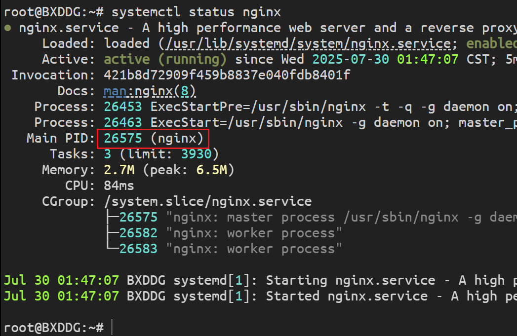Viewport: 517px width, 336px height.
Task: Click the invocation ID 421b8d72909f459b8837e040fdb8401f
Action: (x=227, y=75)
